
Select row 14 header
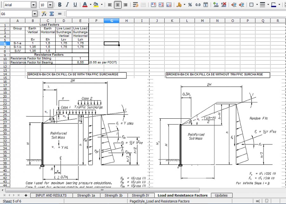point(5,74)
